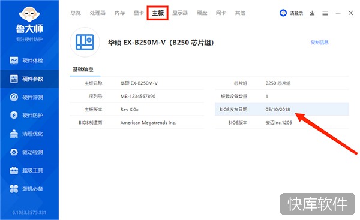Image resolution: width=360 pixels, height=220 pixels.
Task: Click serial number MB-1234567890
Action: coord(138,97)
